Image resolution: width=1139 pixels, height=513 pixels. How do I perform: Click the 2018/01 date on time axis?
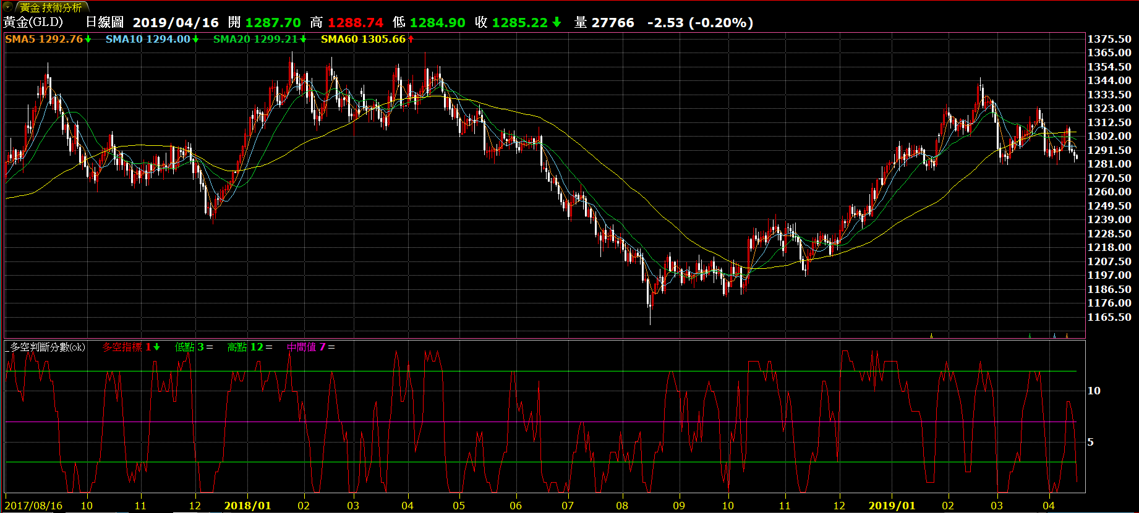[x=247, y=506]
